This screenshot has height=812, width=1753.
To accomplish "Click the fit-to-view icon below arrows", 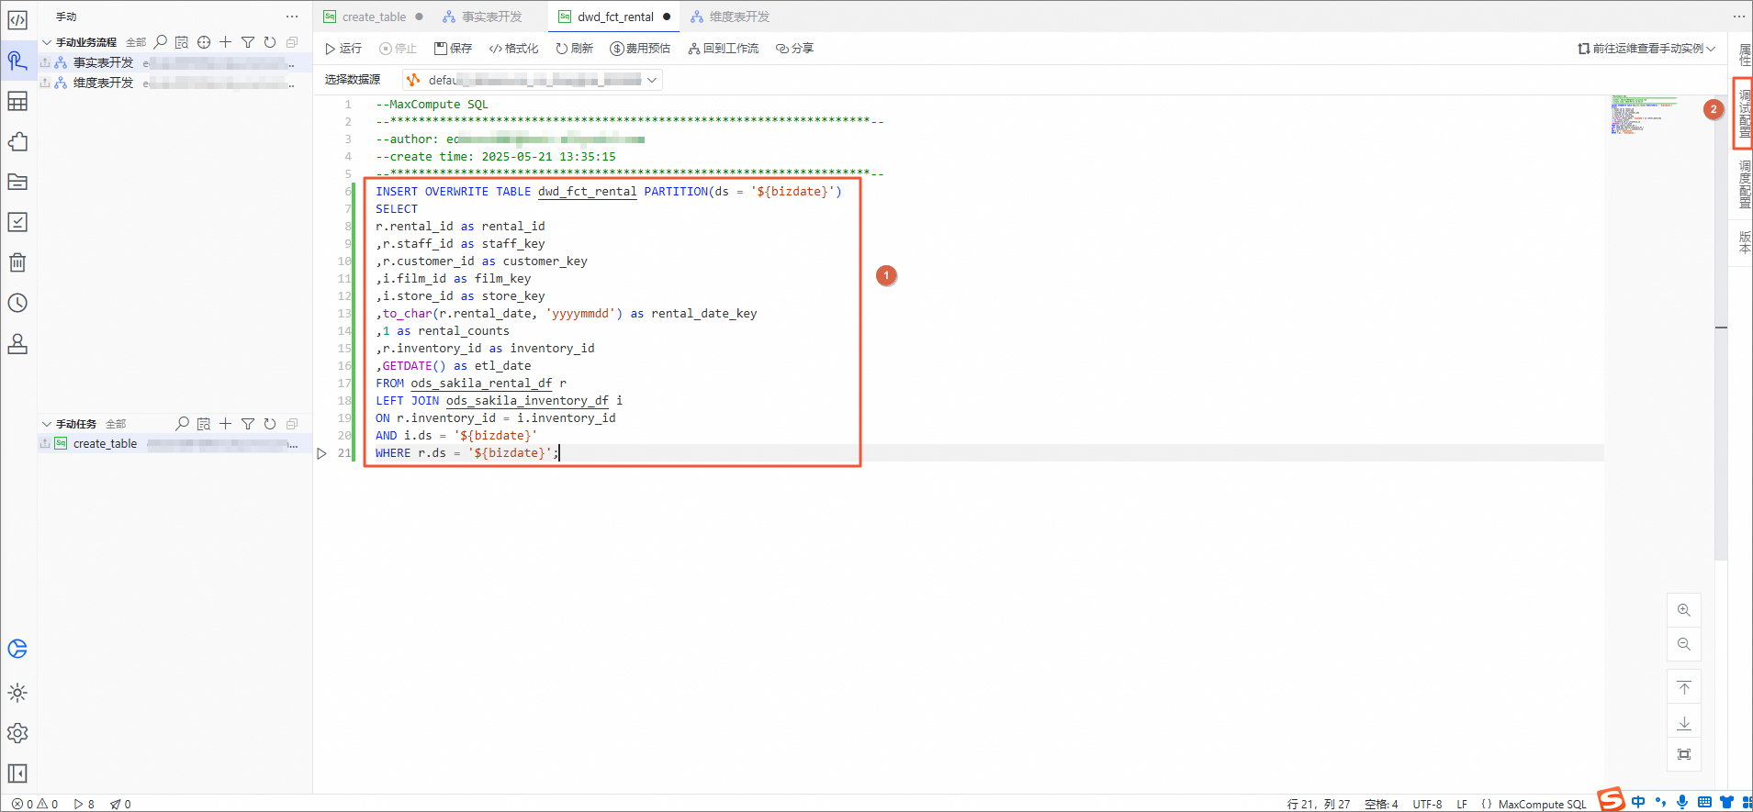I will click(1684, 754).
